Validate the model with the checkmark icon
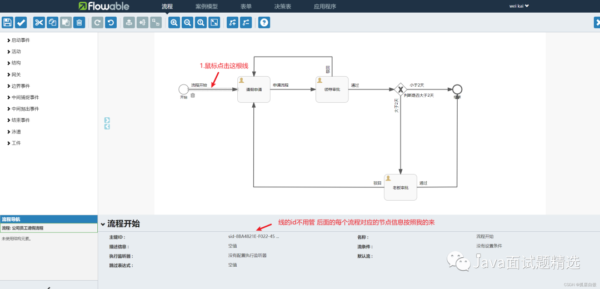Viewport: 600px width, 289px height. click(21, 22)
